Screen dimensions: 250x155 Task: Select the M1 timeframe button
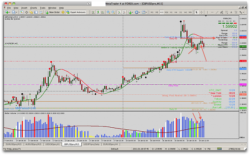click(x=152, y=12)
